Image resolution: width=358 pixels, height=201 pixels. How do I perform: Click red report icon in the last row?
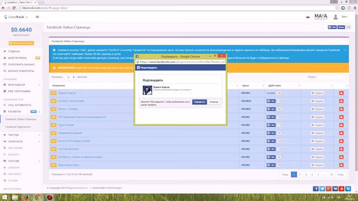pyautogui.click(x=341, y=165)
